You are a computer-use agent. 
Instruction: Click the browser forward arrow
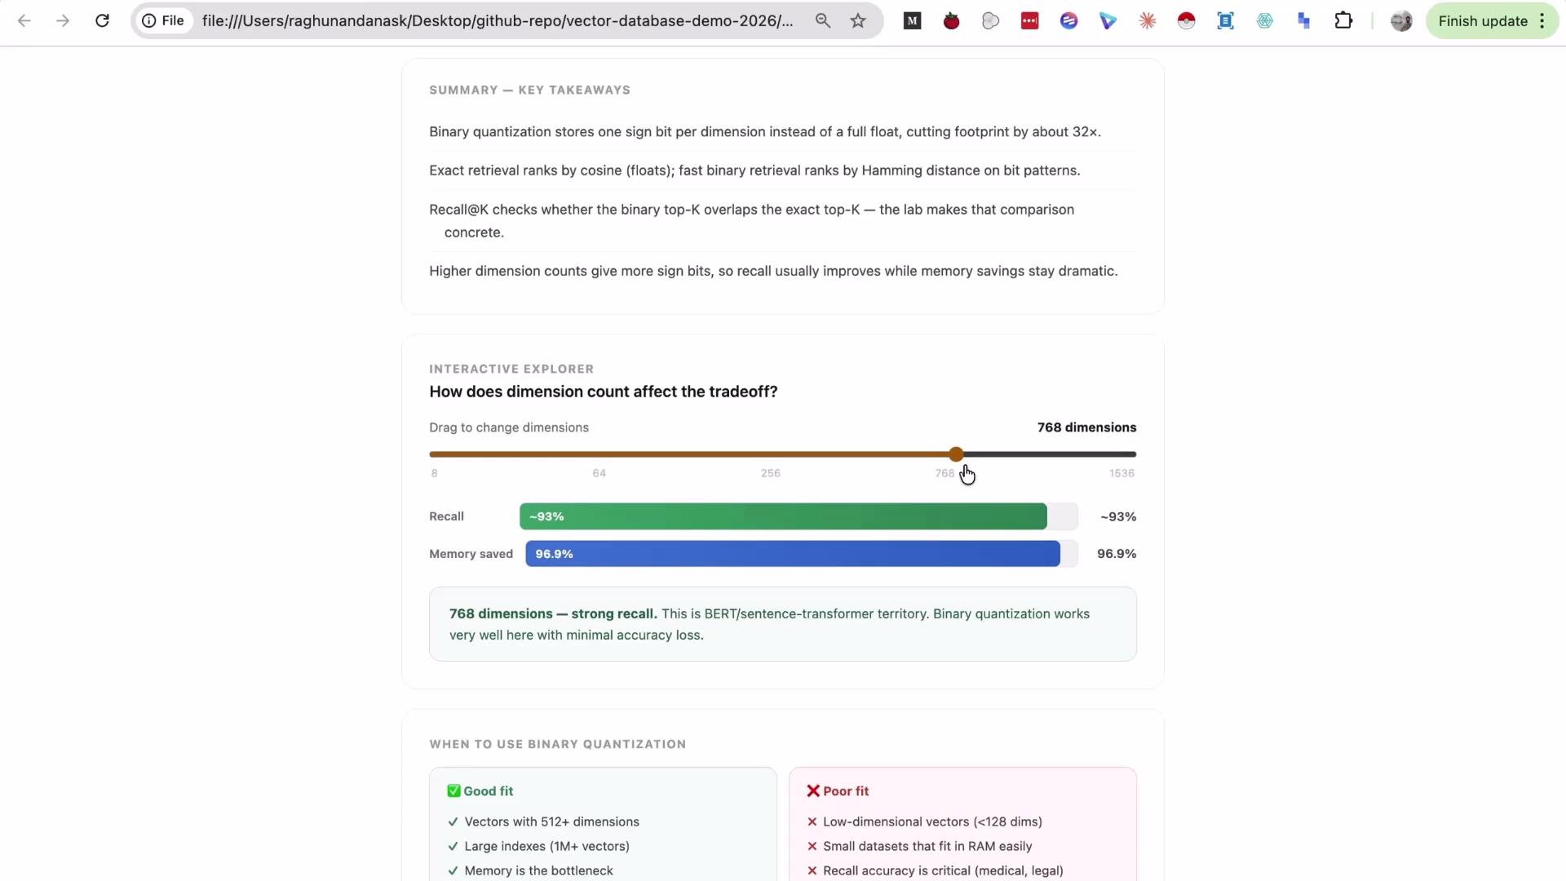(x=63, y=21)
